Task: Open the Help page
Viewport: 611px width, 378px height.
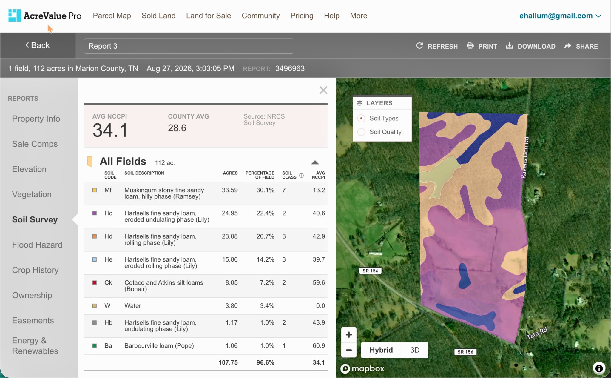Action: (x=332, y=16)
